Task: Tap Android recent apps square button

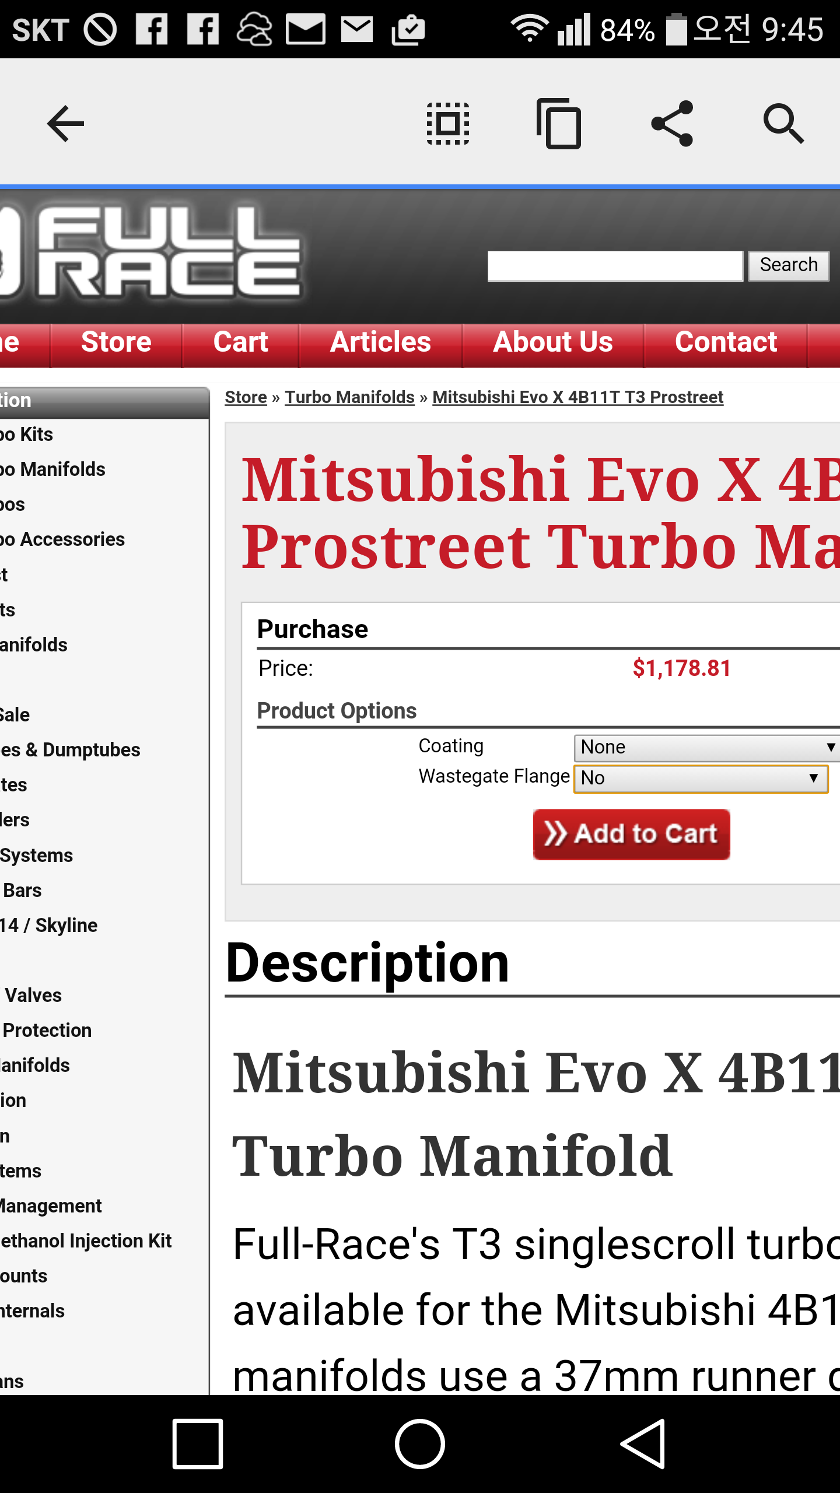Action: [198, 1444]
